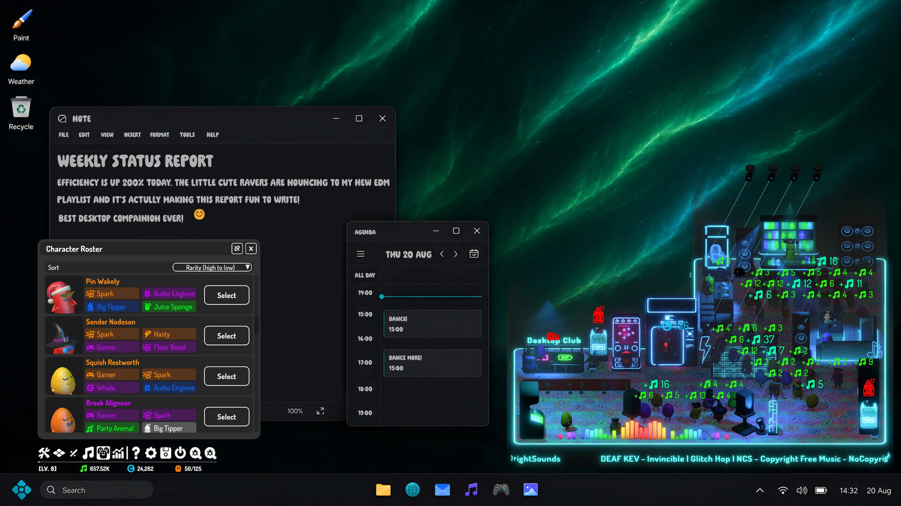
Task: Open the settings gear icon in game toolbar
Action: tap(151, 453)
